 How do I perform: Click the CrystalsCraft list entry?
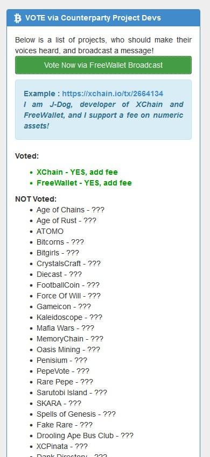point(68,263)
